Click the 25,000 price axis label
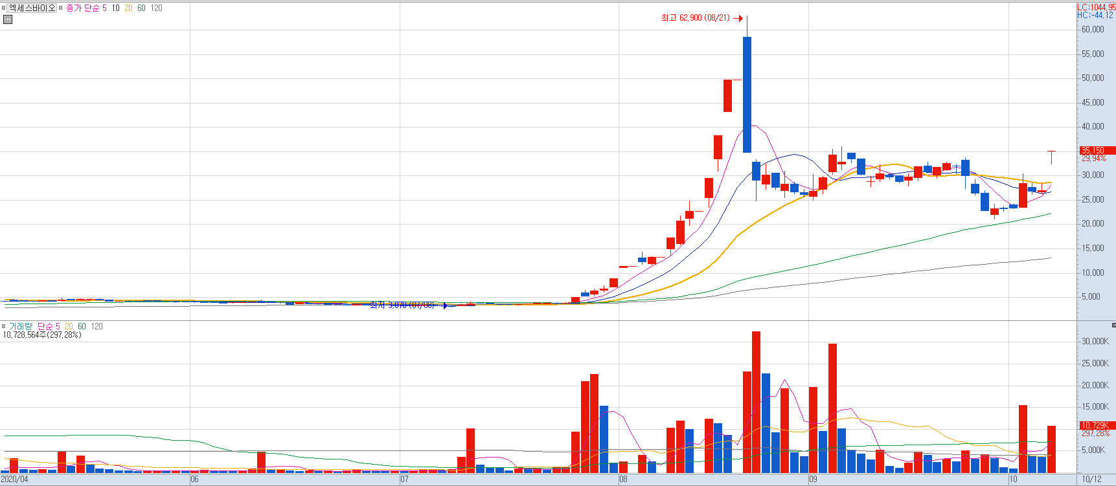This screenshot has width=1116, height=486. coord(1093,199)
